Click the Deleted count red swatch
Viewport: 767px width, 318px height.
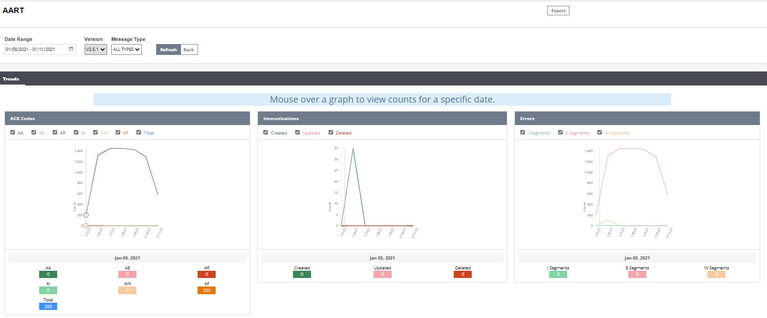(x=463, y=274)
